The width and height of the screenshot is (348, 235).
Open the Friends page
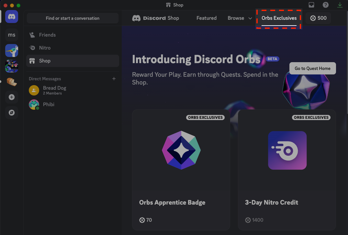click(x=47, y=35)
